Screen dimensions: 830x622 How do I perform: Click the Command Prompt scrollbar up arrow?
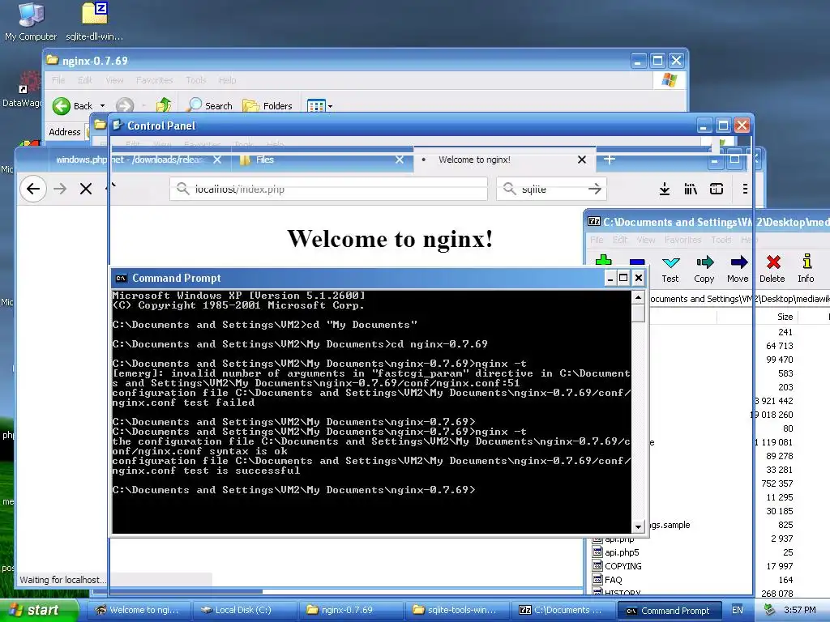coord(639,298)
